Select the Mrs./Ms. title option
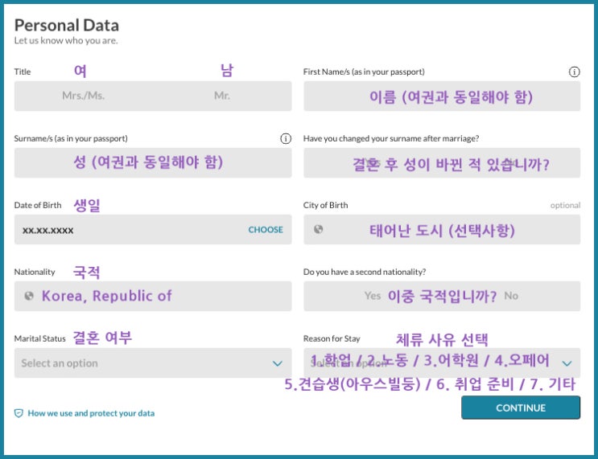 83,96
